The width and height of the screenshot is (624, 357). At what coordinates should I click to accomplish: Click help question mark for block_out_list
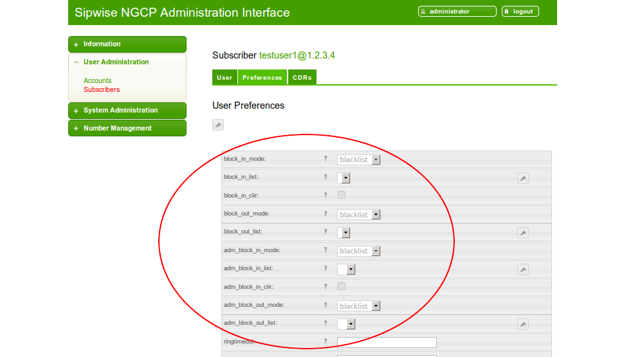326,232
